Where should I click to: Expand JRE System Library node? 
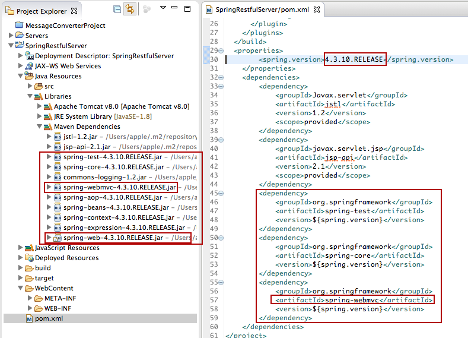(40, 116)
